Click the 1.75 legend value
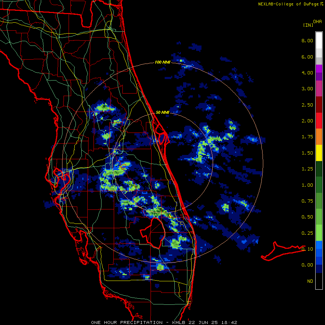This screenshot has width=325, height=325. pyautogui.click(x=307, y=137)
